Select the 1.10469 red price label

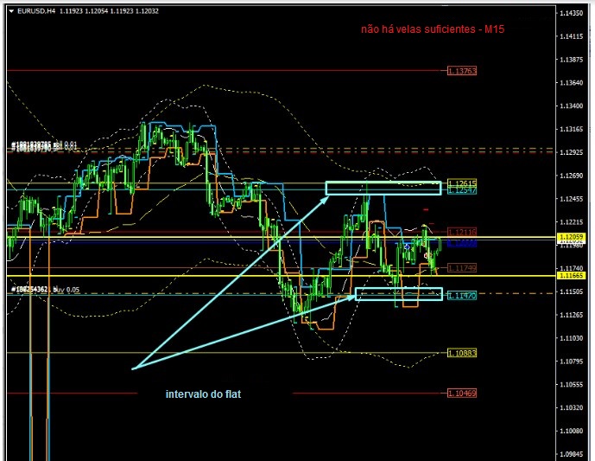coord(462,393)
